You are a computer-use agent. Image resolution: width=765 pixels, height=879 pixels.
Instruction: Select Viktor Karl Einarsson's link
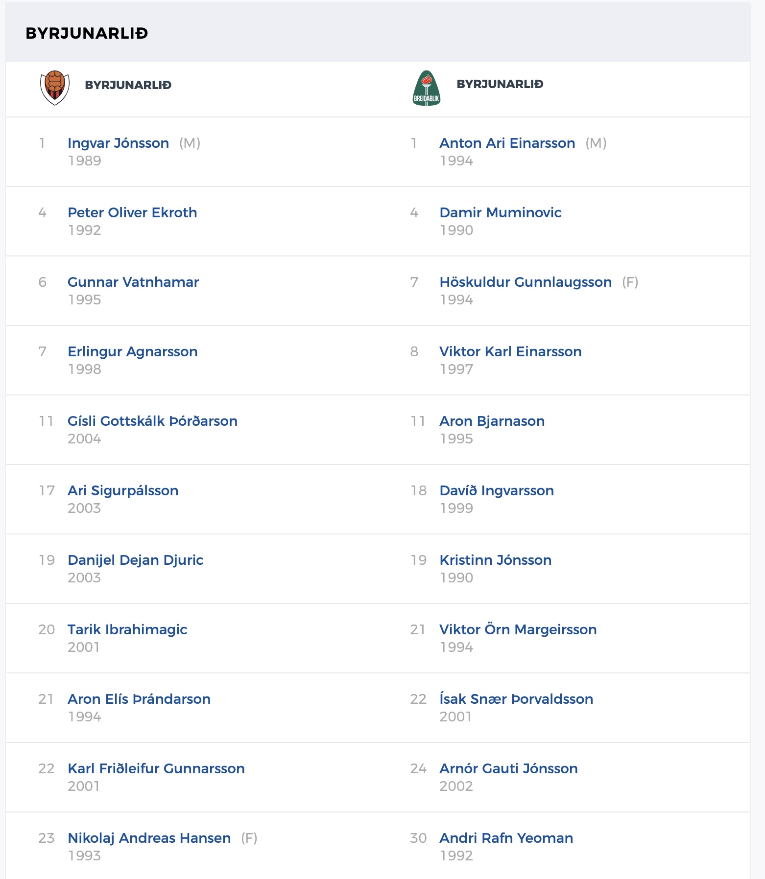point(510,352)
